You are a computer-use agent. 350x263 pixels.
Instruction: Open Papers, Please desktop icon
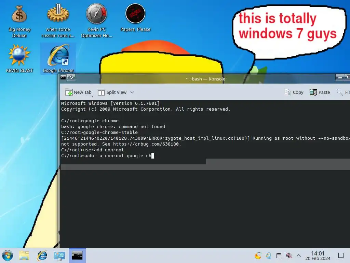tap(135, 18)
